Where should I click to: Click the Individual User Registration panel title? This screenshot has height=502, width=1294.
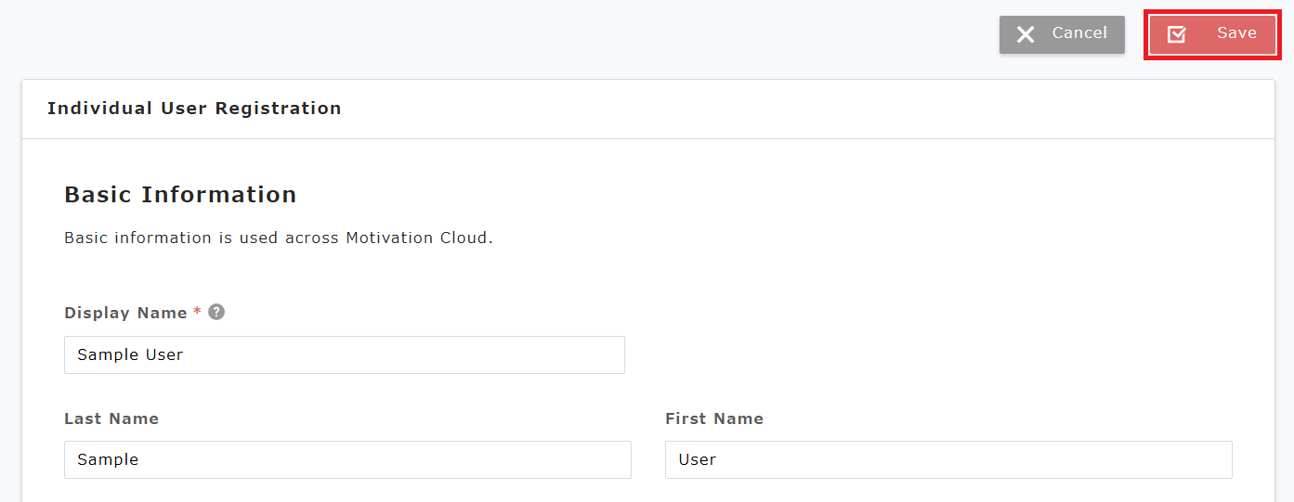194,109
